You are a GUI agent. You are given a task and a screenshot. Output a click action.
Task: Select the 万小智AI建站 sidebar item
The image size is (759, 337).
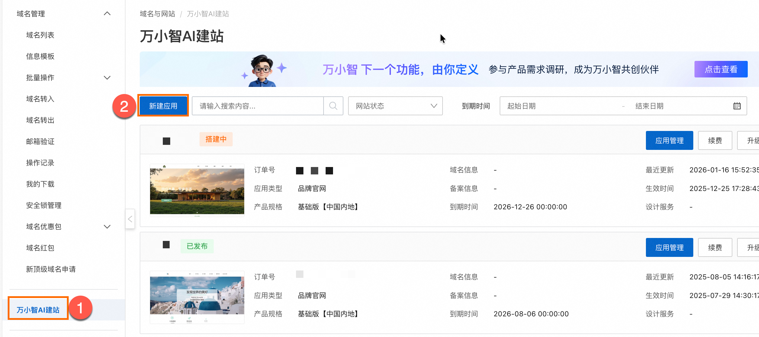[x=38, y=310]
